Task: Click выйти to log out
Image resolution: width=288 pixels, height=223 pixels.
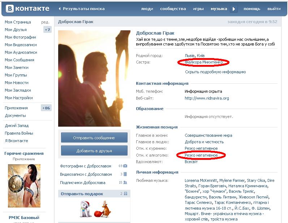Action: click(274, 9)
